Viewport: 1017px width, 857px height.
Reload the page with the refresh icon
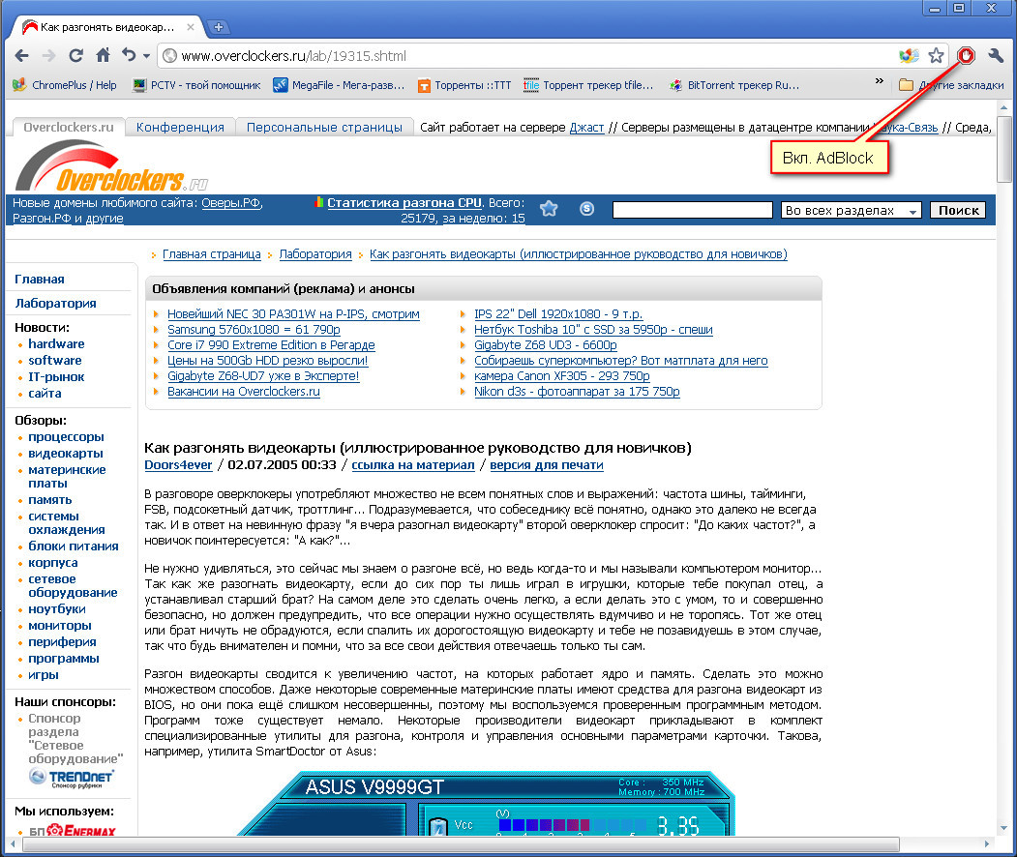[x=75, y=56]
